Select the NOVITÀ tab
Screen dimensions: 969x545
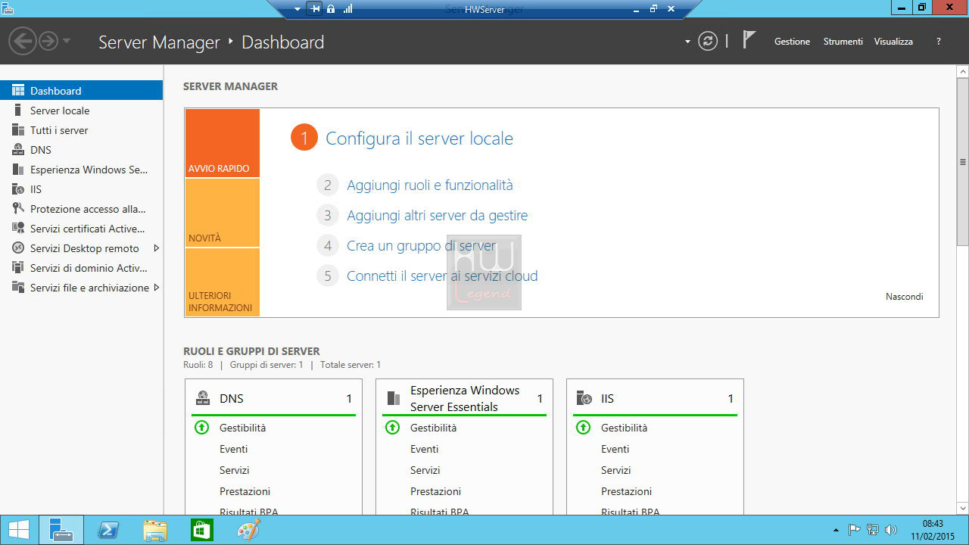point(222,213)
